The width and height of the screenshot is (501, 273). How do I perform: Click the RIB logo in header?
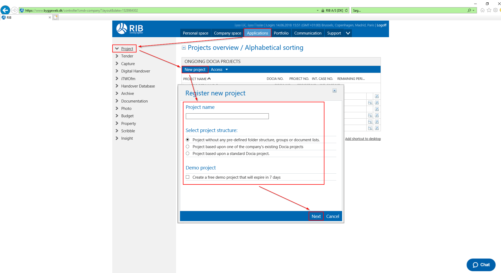click(x=130, y=29)
